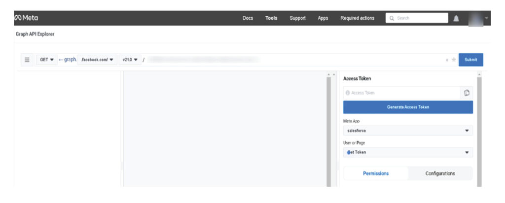The width and height of the screenshot is (505, 203).
Task: Click the info icon in Access Token field
Action: coord(348,93)
